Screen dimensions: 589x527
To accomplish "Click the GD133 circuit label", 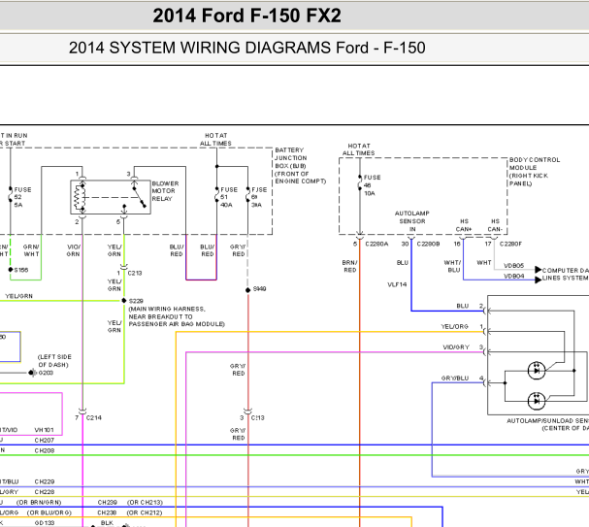I will coord(45,523).
